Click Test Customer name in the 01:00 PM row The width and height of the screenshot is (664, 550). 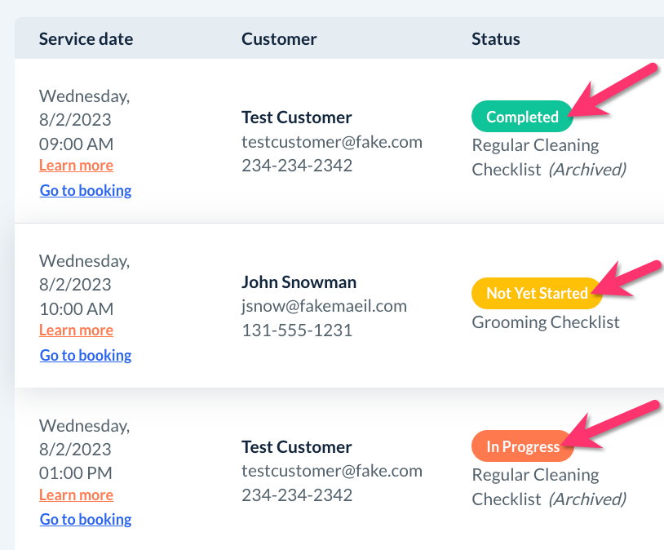(x=297, y=447)
